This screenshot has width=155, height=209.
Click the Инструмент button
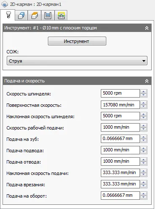(77, 41)
